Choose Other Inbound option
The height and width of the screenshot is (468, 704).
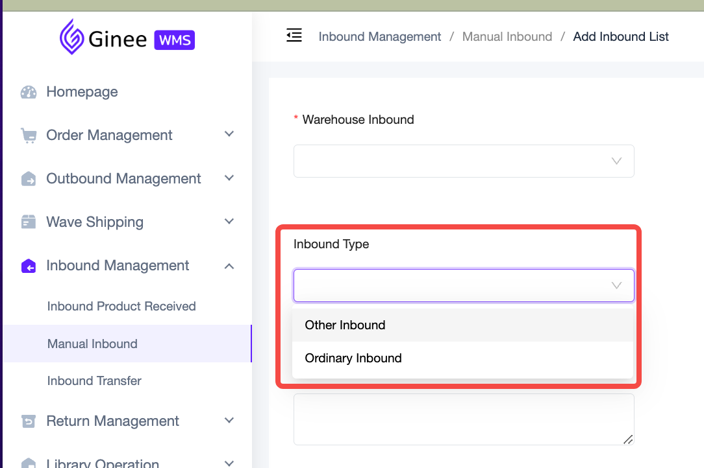345,325
